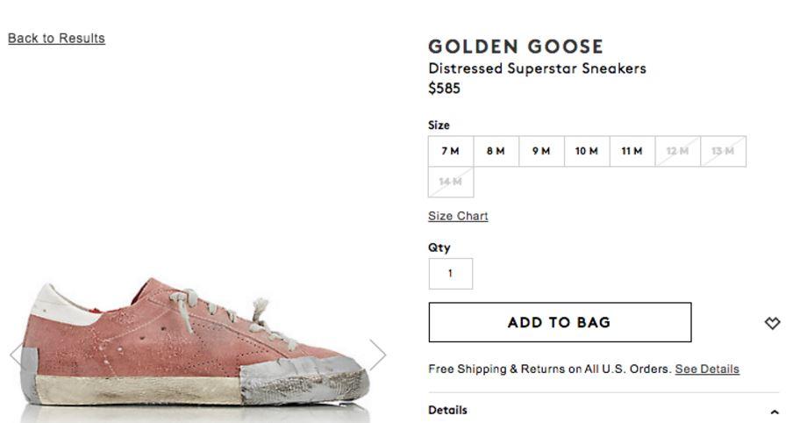Click the unavailable 13 M size

(723, 151)
